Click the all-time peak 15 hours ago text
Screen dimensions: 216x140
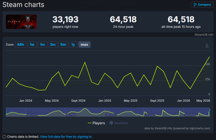click(x=181, y=27)
